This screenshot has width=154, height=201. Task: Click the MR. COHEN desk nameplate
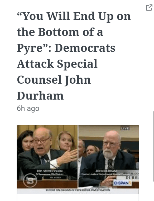tap(55, 177)
